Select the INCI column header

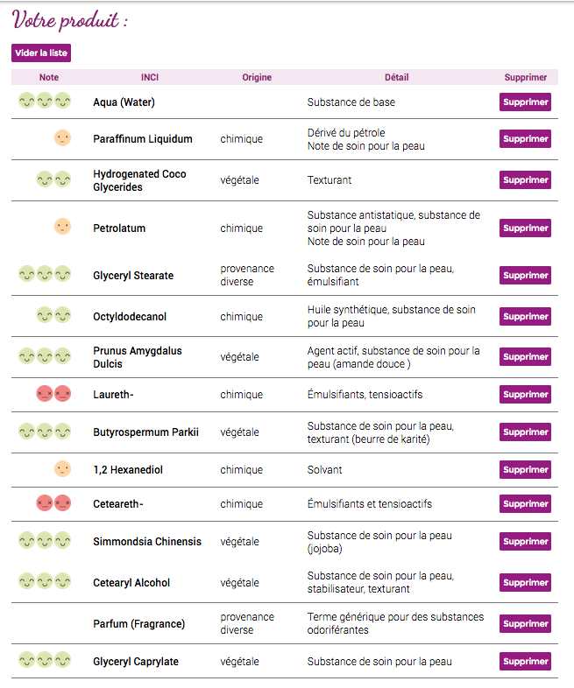(x=150, y=77)
